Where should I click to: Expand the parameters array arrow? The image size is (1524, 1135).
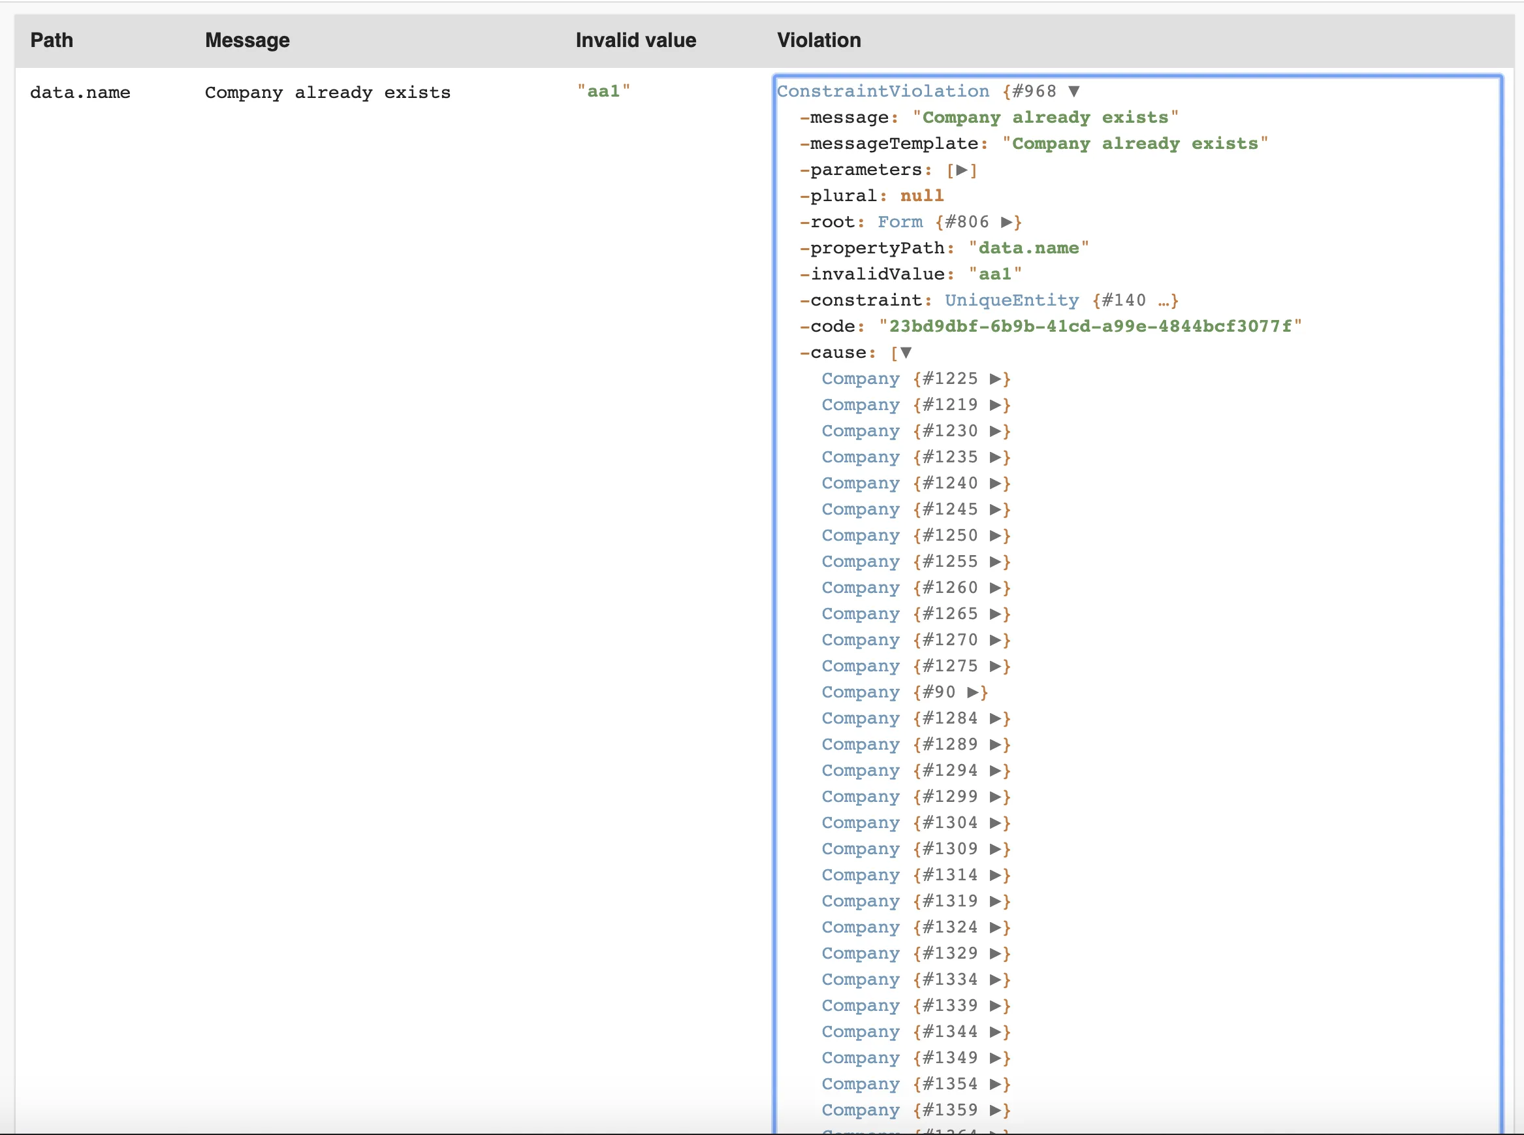click(x=962, y=170)
